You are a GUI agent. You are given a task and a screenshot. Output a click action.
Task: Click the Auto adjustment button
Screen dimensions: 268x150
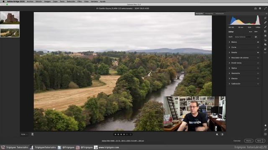tap(250, 32)
